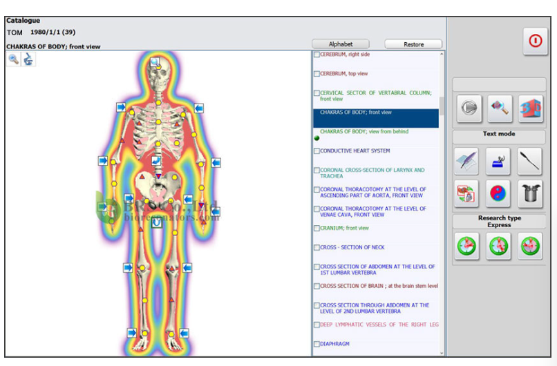Click the first Research type Express clock icon
This screenshot has height=366, width=557.
point(467,246)
